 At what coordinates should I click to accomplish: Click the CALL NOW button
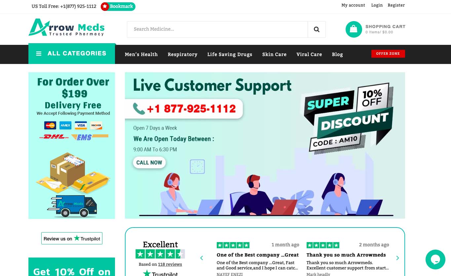point(149,163)
